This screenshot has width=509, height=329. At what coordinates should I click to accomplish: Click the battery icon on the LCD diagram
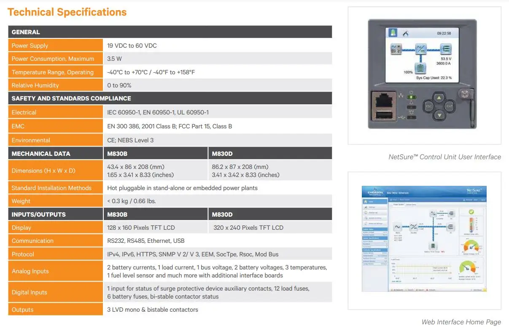pyautogui.click(x=420, y=68)
